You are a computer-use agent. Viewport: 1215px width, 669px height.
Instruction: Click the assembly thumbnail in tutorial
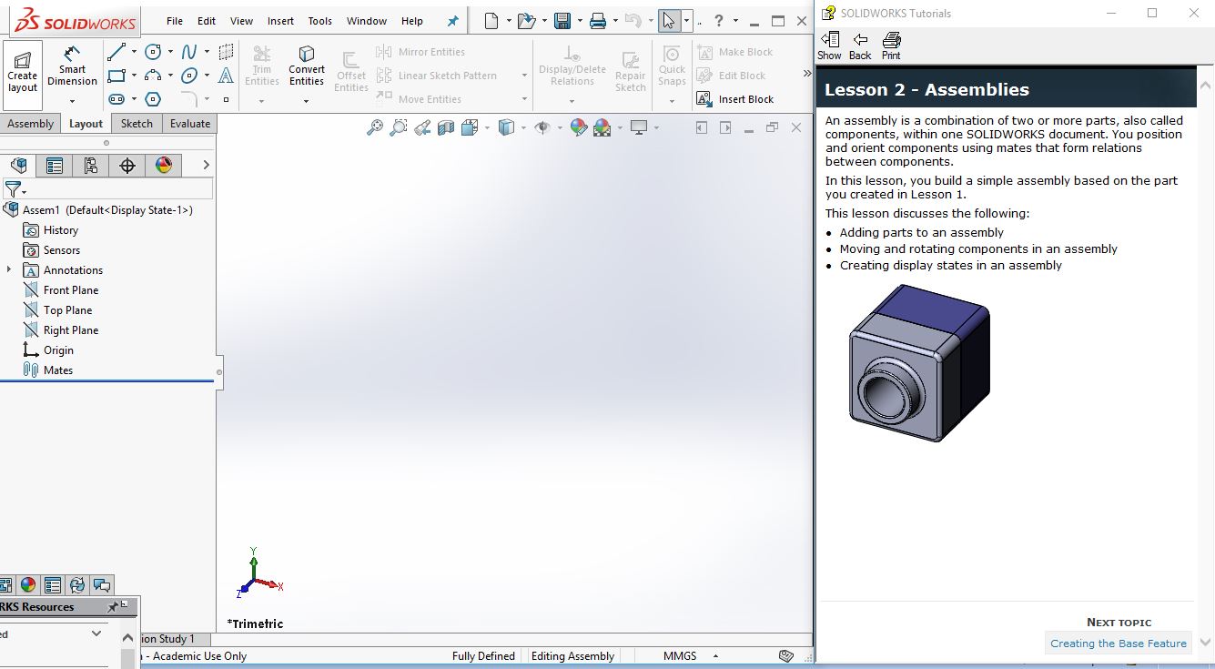[x=920, y=362]
